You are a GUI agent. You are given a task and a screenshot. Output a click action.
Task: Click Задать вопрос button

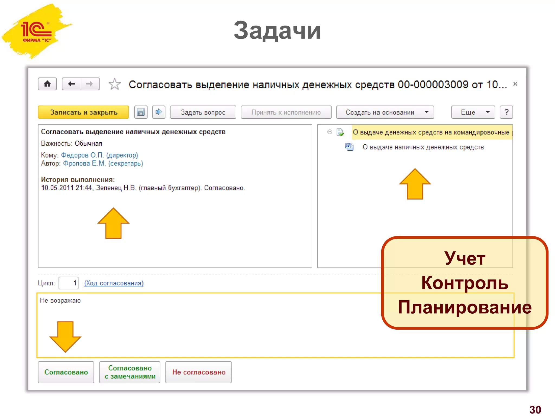[203, 112]
